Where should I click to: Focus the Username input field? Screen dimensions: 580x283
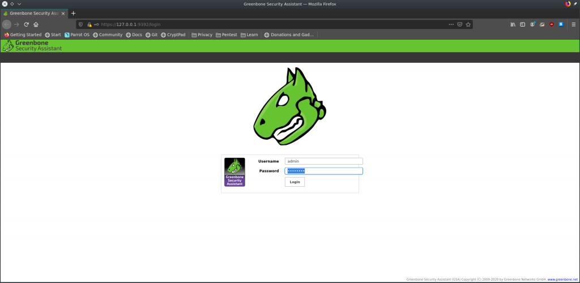(323, 161)
